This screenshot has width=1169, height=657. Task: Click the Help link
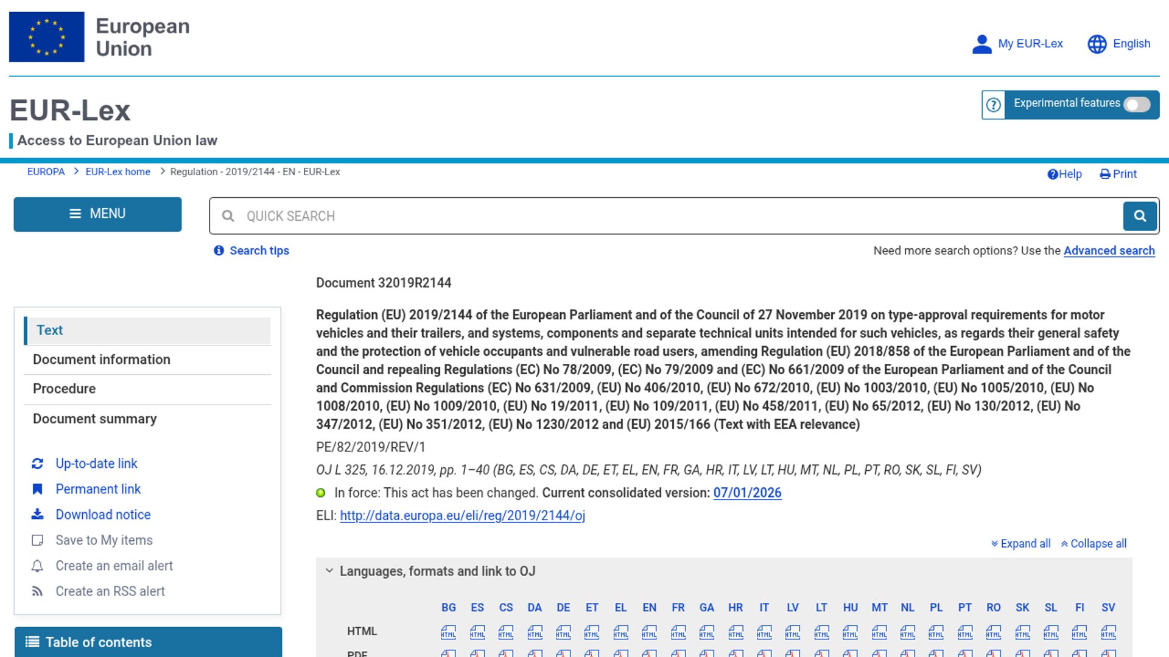pos(1064,175)
